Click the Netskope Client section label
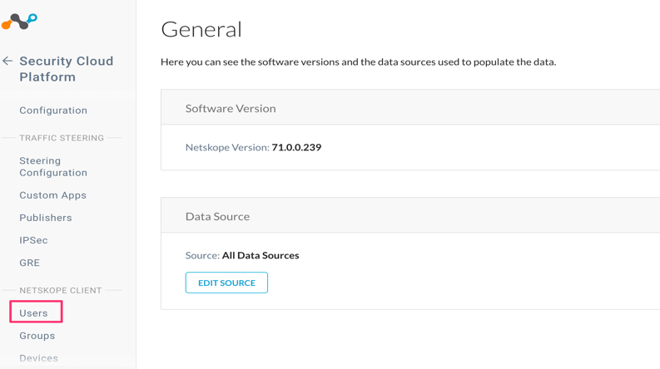Image resolution: width=660 pixels, height=369 pixels. click(x=61, y=291)
